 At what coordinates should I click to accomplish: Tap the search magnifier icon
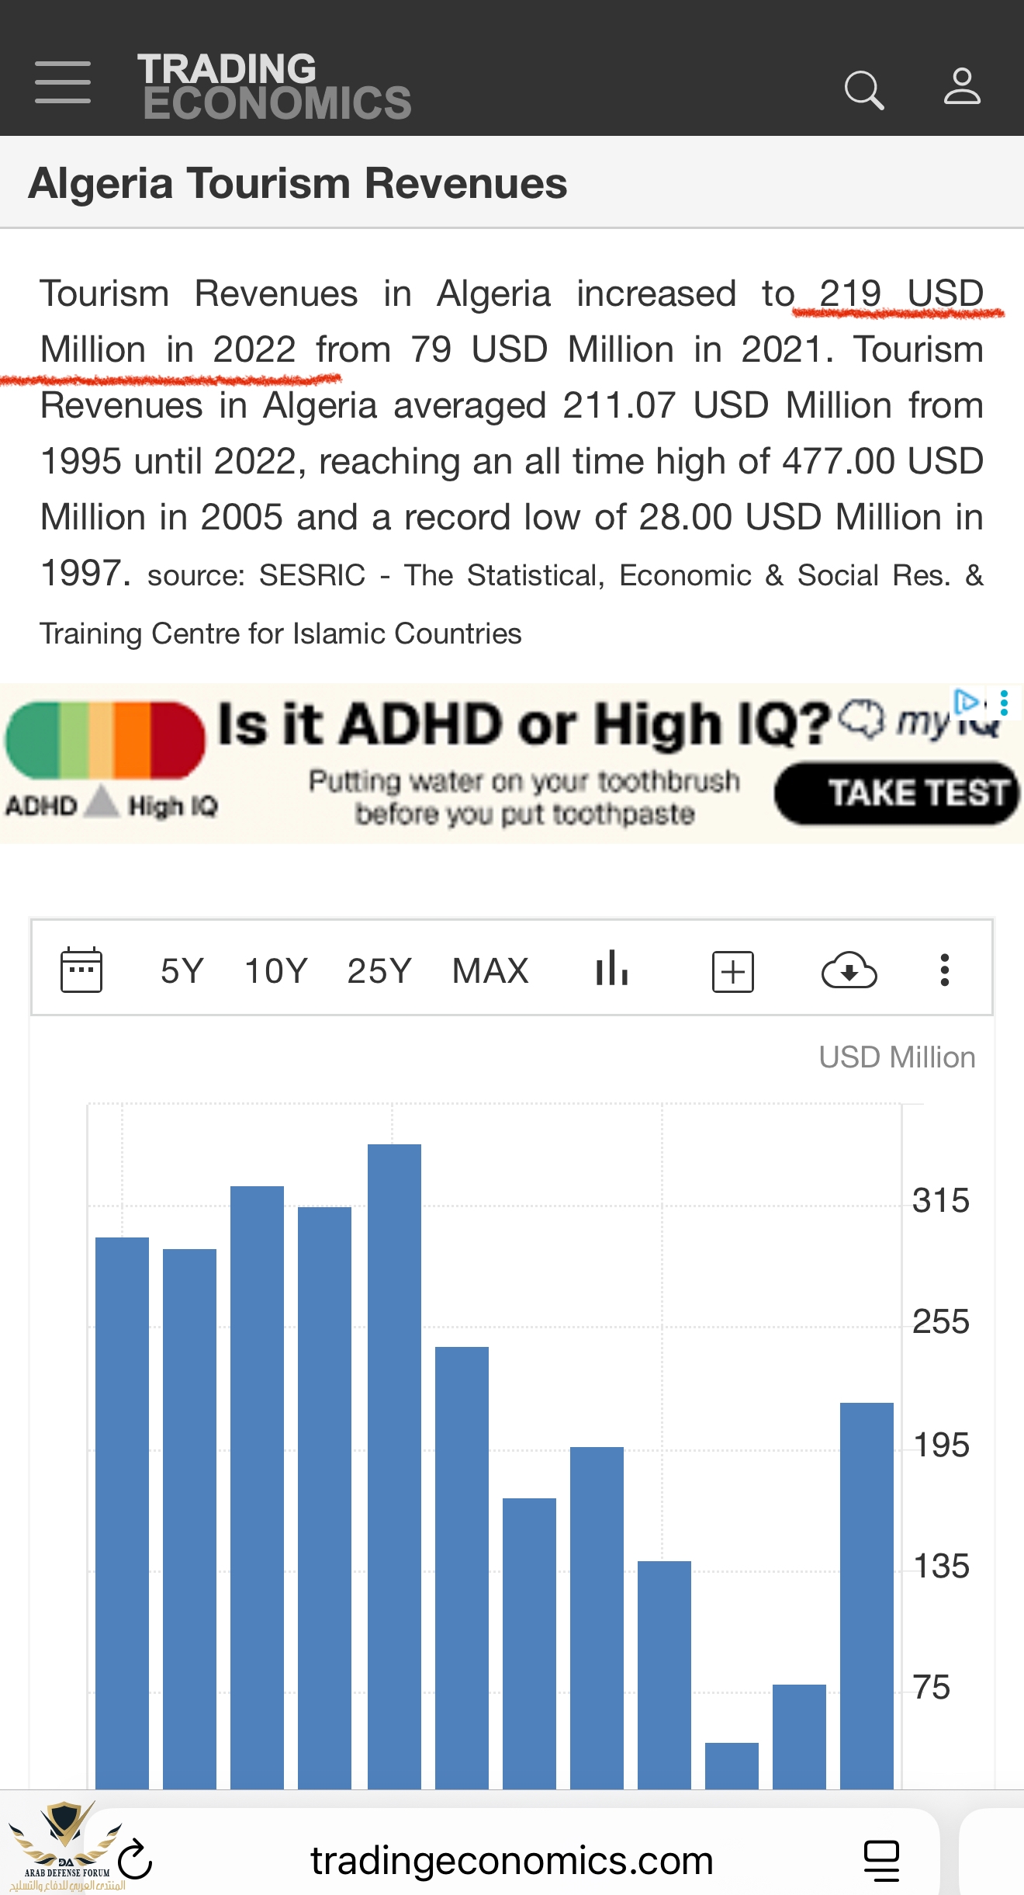coord(863,90)
